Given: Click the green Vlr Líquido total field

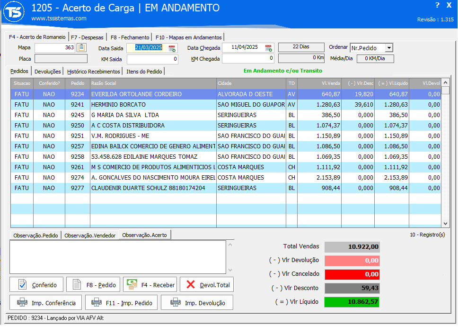Looking at the screenshot, I should [x=352, y=301].
